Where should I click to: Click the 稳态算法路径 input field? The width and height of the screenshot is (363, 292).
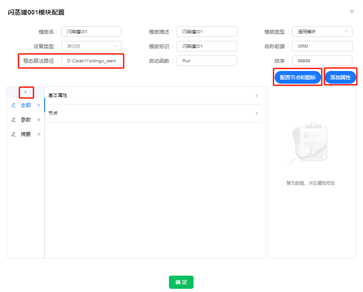pyautogui.click(x=91, y=60)
